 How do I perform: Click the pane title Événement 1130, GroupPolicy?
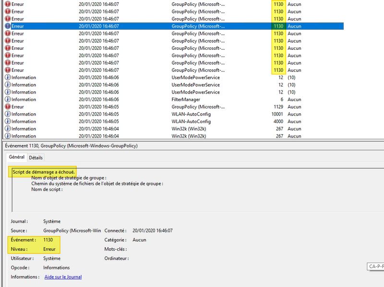click(x=71, y=146)
